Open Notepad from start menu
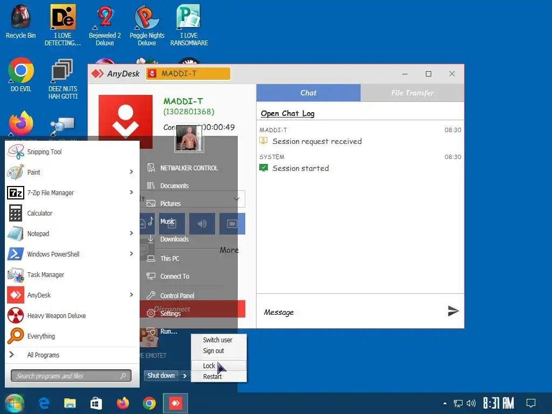552x414 pixels. (x=67, y=233)
